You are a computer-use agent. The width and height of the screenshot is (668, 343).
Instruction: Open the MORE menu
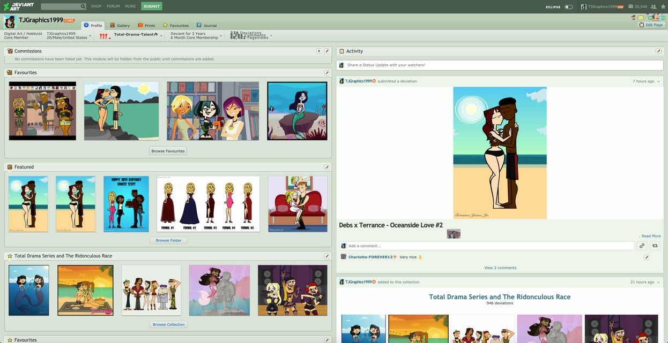pos(130,6)
